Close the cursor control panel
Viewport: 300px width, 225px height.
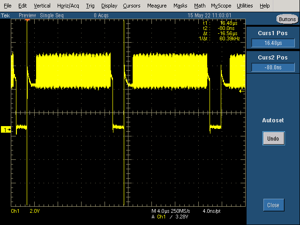274,205
